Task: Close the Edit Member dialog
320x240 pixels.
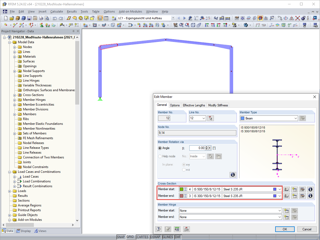Action: (315, 97)
